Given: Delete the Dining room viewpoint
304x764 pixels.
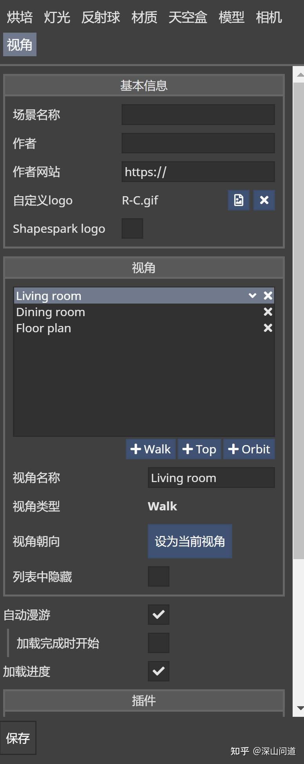Looking at the screenshot, I should click(268, 311).
